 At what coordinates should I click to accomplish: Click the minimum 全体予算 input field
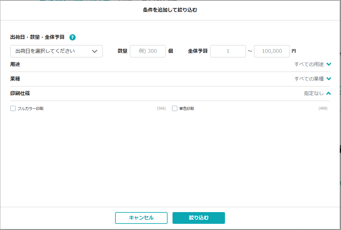[228, 51]
